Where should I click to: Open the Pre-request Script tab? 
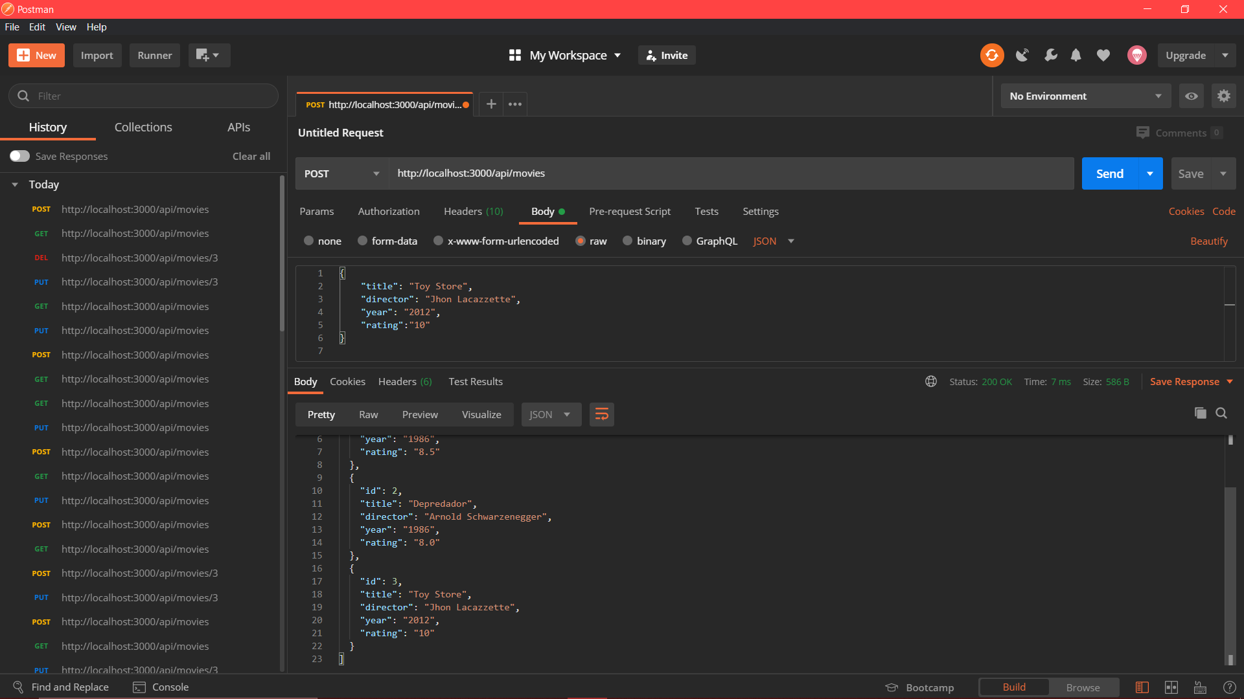click(x=629, y=212)
